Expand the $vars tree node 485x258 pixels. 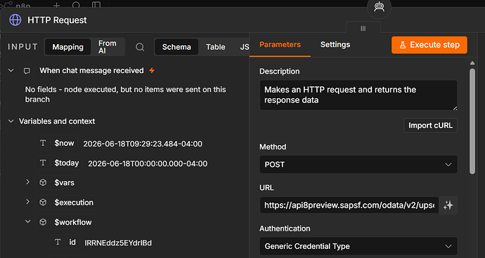(27, 182)
